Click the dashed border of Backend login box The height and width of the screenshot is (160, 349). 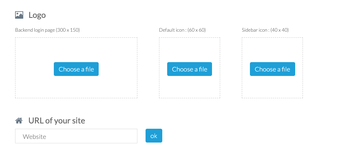(x=76, y=37)
